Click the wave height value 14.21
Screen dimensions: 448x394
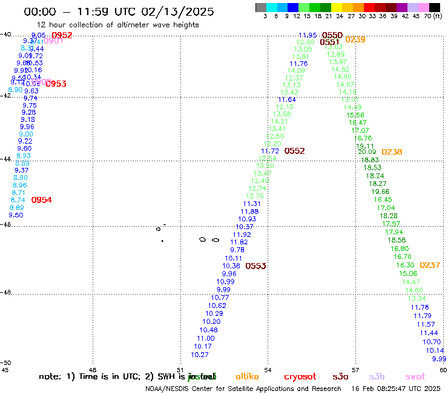[279, 121]
